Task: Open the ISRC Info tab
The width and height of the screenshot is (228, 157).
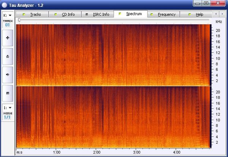Action: click(x=97, y=14)
